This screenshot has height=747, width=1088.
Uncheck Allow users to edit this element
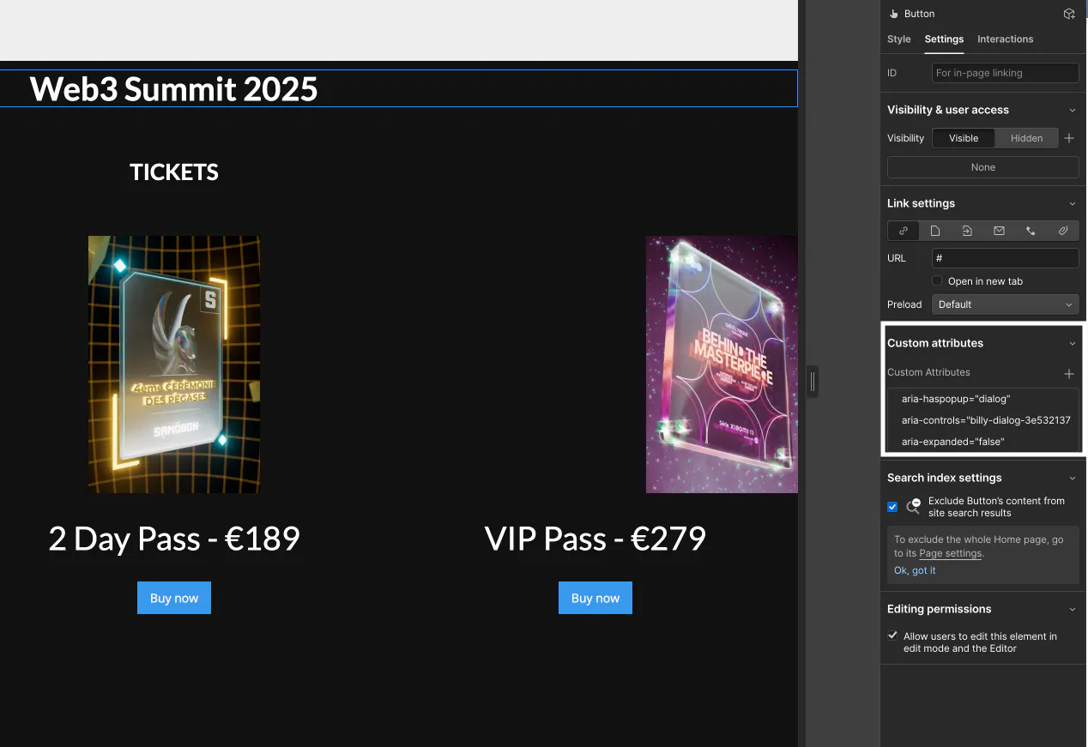(892, 636)
